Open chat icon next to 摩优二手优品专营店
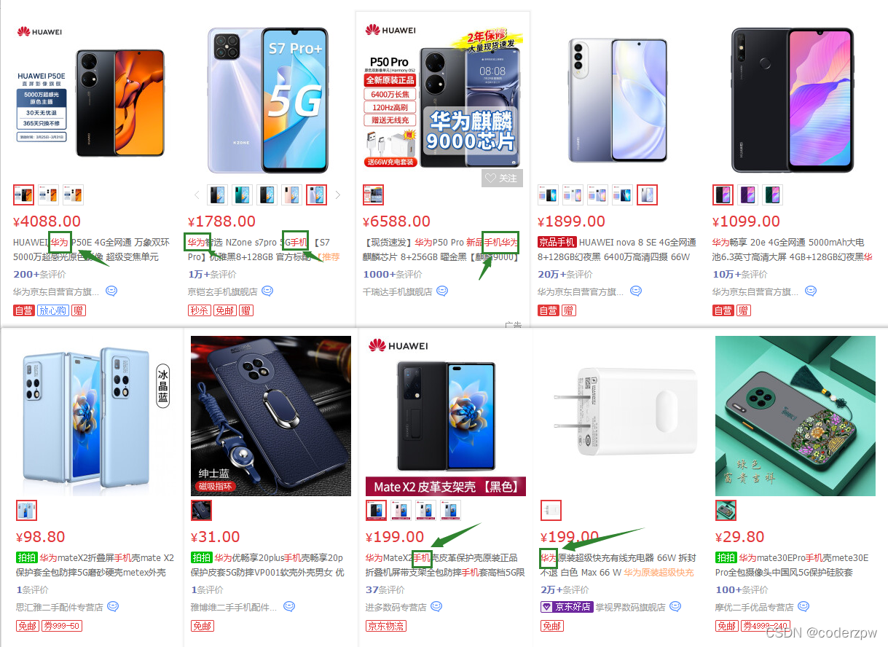888x647 pixels. click(x=803, y=606)
